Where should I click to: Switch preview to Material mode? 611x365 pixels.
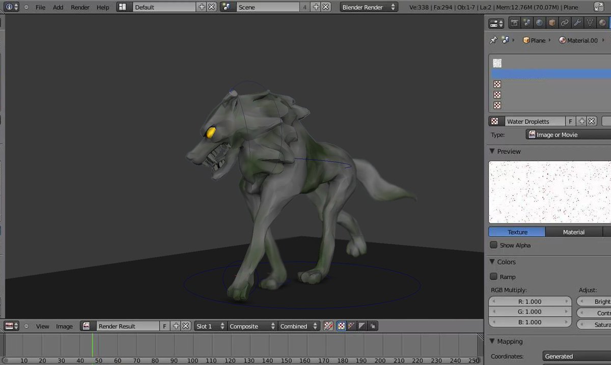pyautogui.click(x=573, y=232)
